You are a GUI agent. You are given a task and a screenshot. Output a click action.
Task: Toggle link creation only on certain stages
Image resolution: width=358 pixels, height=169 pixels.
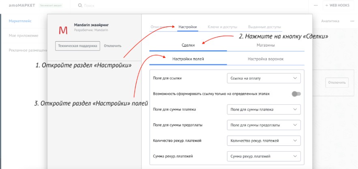point(296,94)
